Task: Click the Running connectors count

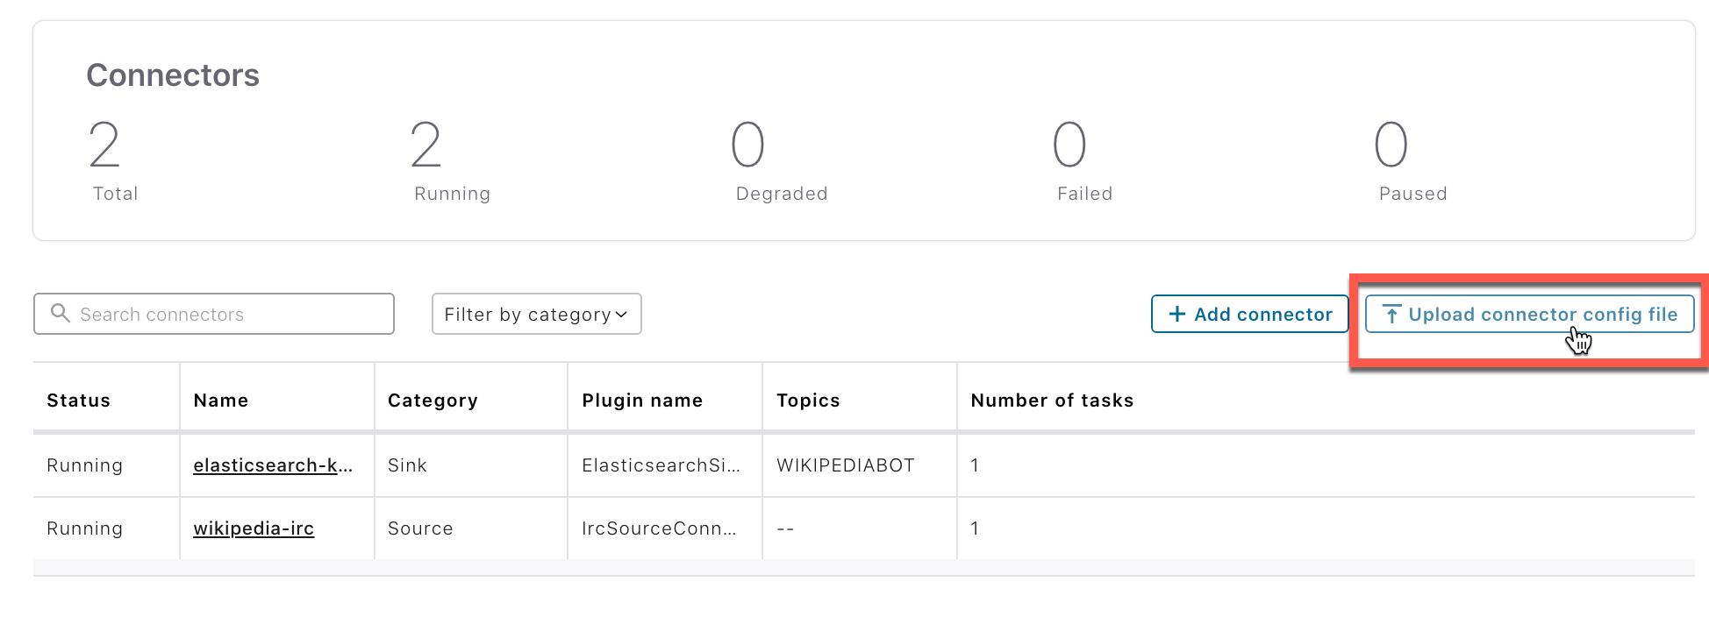Action: click(426, 145)
